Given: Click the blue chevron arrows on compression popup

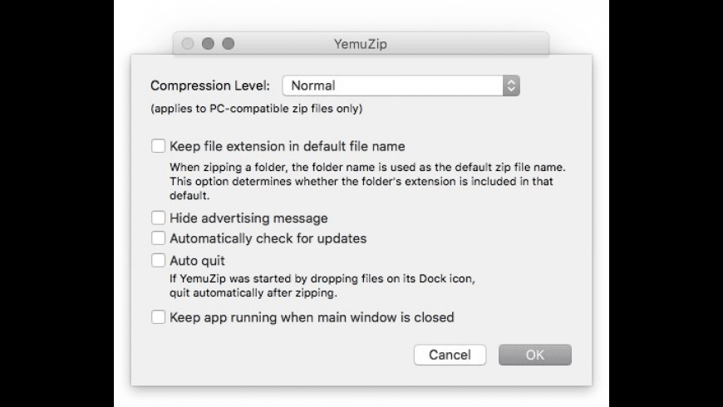Looking at the screenshot, I should (512, 86).
